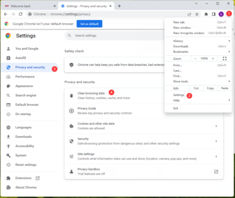Click the Set as default button
This screenshot has width=235, height=198.
(90, 24)
